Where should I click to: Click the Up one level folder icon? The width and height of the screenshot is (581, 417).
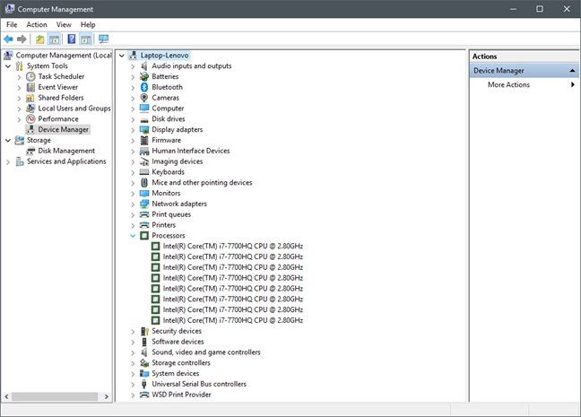click(39, 39)
